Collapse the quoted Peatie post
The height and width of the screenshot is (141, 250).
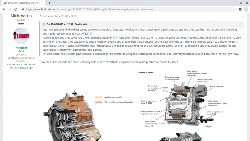[x=44, y=24]
